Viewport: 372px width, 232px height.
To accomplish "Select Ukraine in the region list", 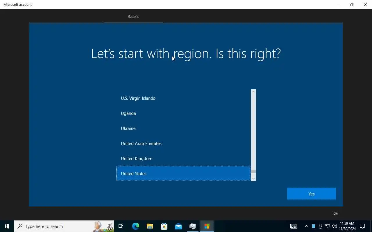I will (x=183, y=128).
